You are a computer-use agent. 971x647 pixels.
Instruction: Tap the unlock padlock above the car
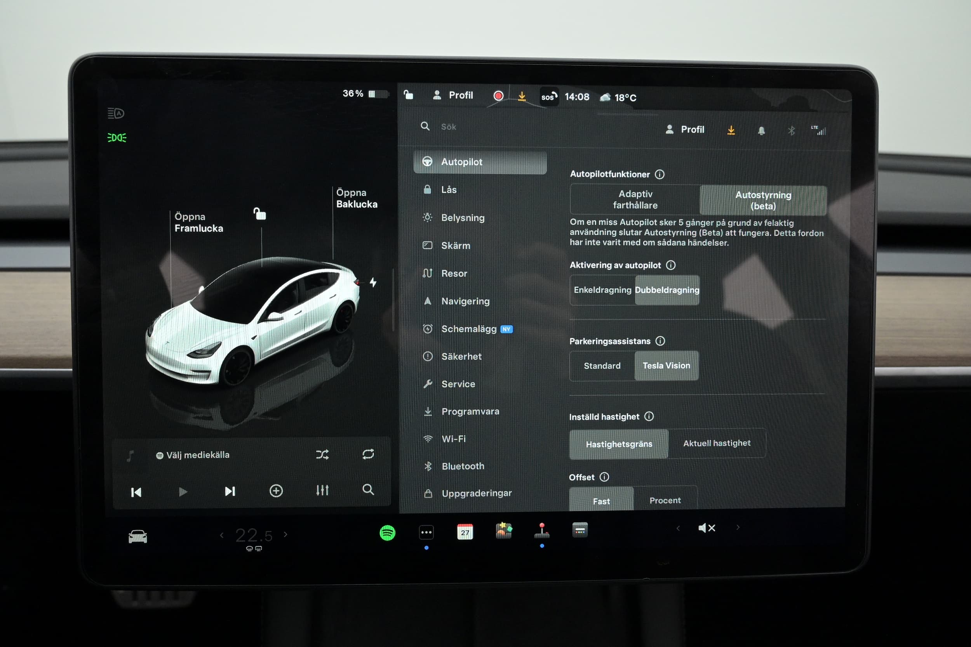pos(260,214)
